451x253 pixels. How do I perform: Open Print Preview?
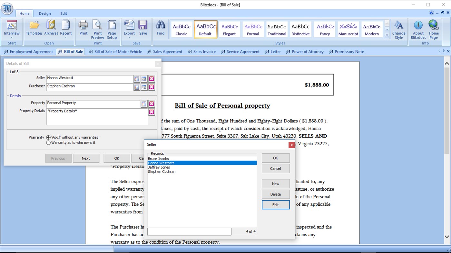[x=97, y=29]
